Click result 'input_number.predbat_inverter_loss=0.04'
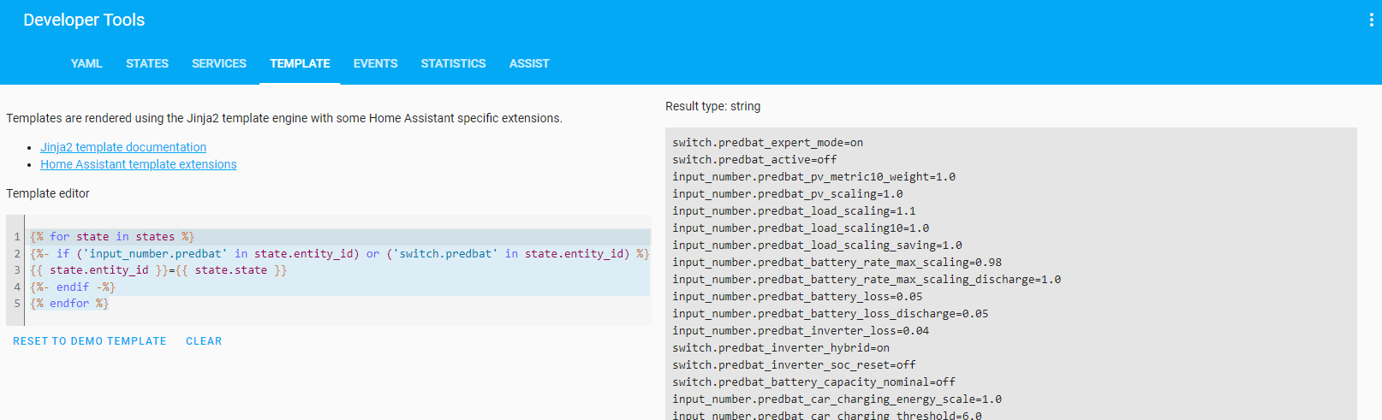 pyautogui.click(x=801, y=331)
